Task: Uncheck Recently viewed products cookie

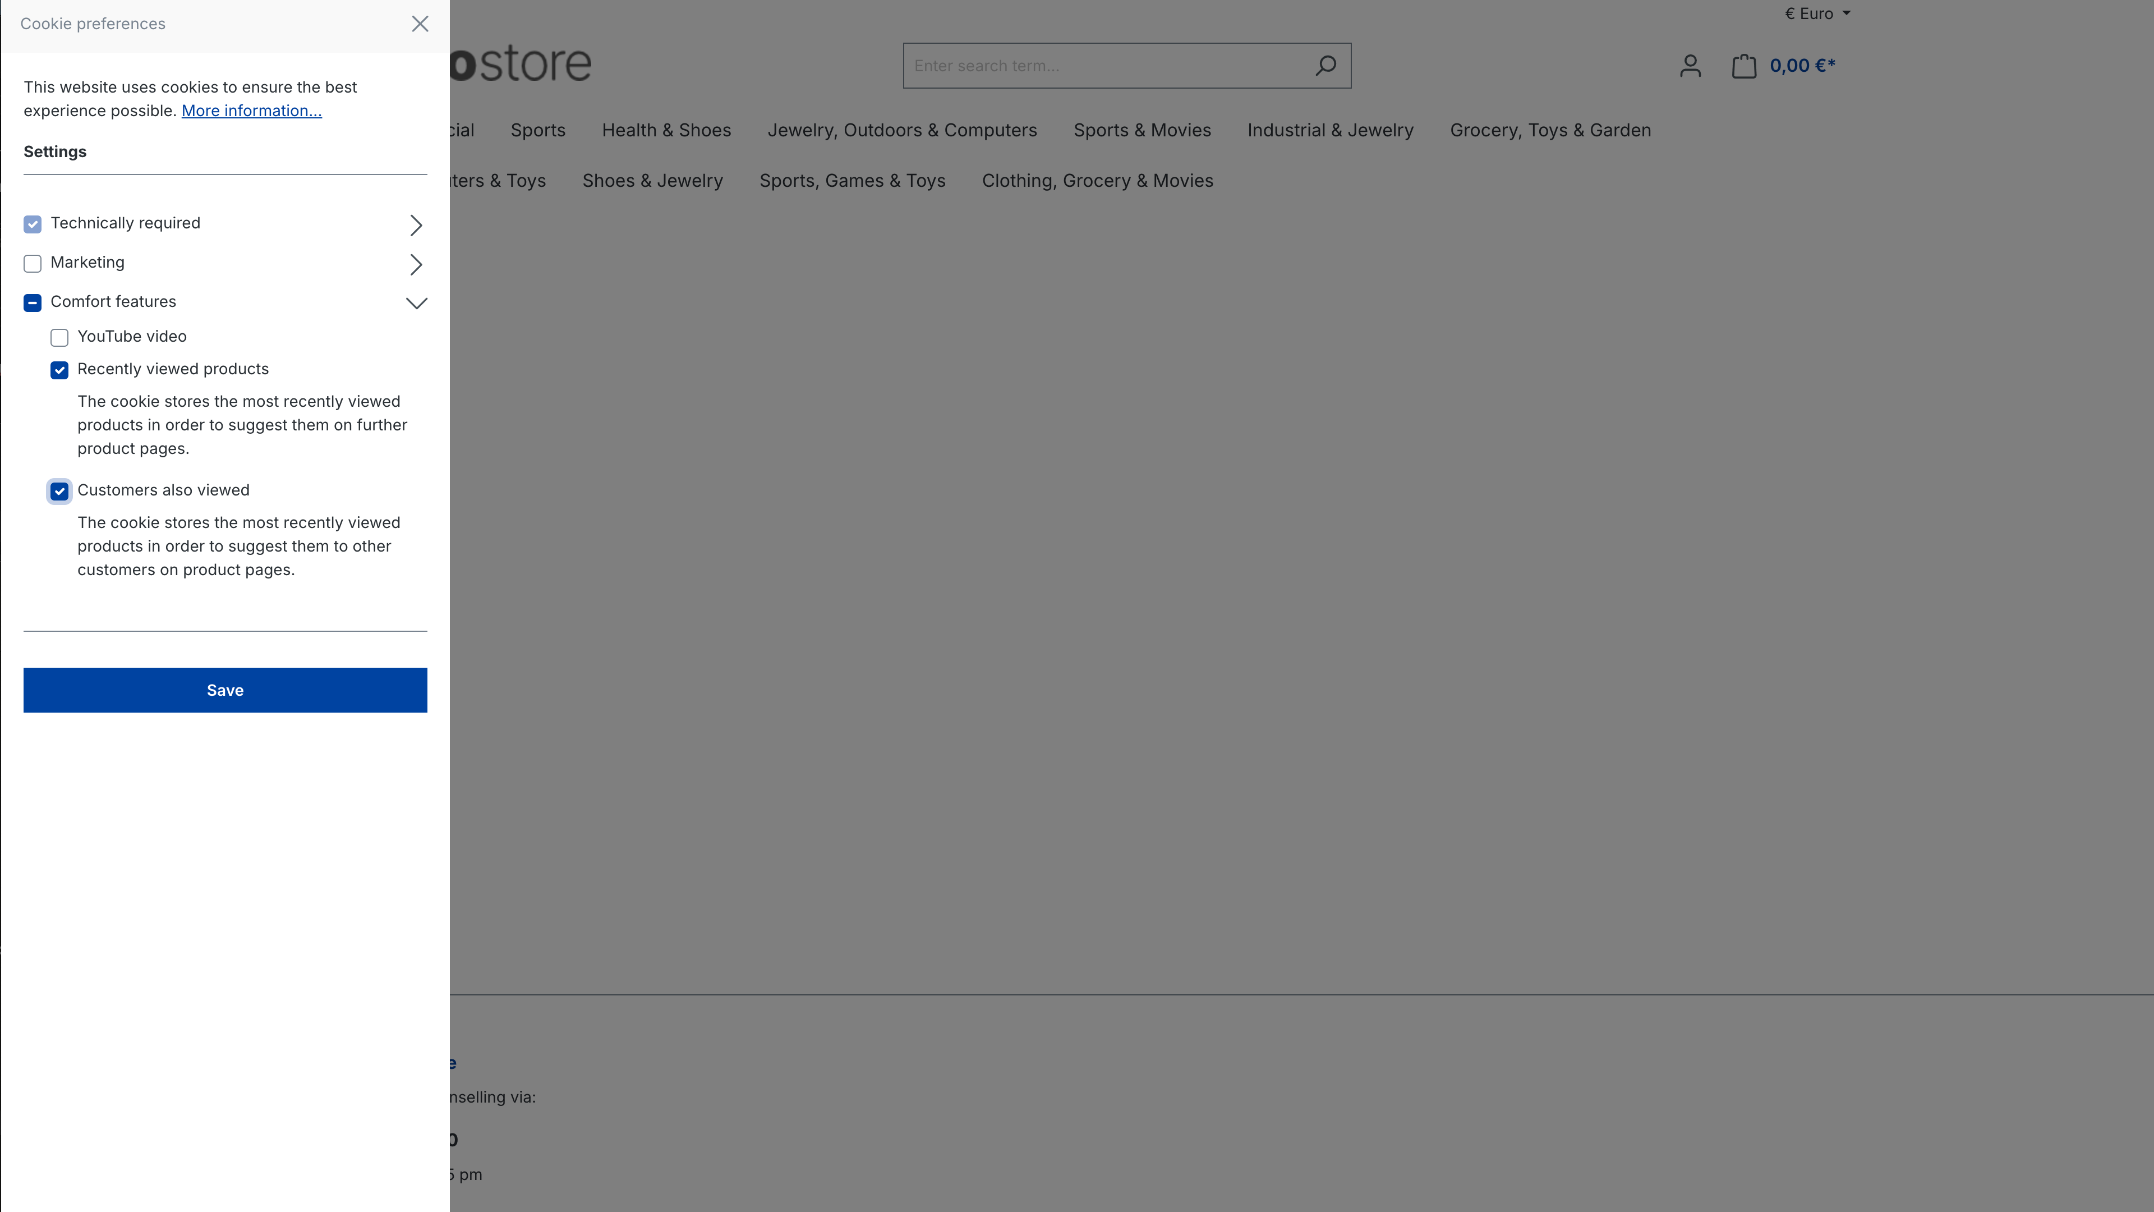Action: coord(59,370)
